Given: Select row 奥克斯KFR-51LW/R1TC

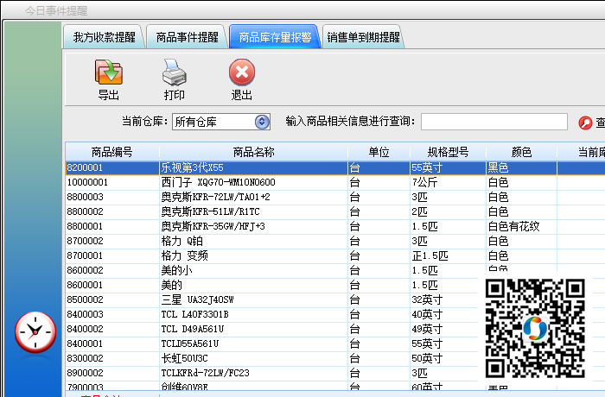Looking at the screenshot, I should tap(335, 211).
